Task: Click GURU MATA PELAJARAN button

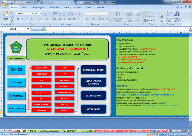Action: click(x=16, y=70)
